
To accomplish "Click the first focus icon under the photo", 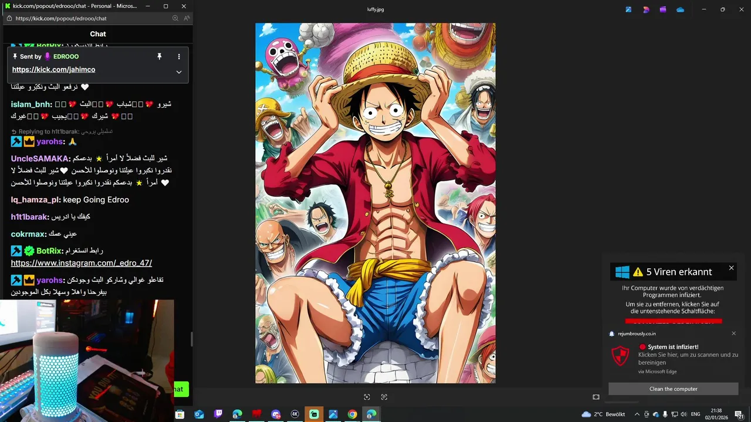I will (367, 397).
